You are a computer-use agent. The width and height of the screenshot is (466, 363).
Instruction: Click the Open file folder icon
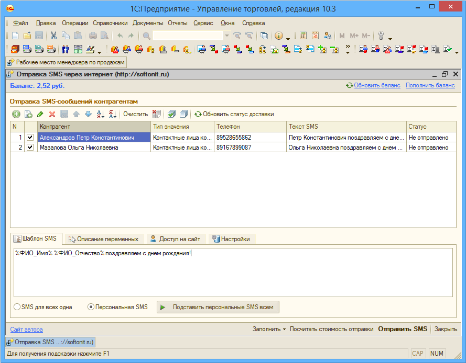point(27,36)
